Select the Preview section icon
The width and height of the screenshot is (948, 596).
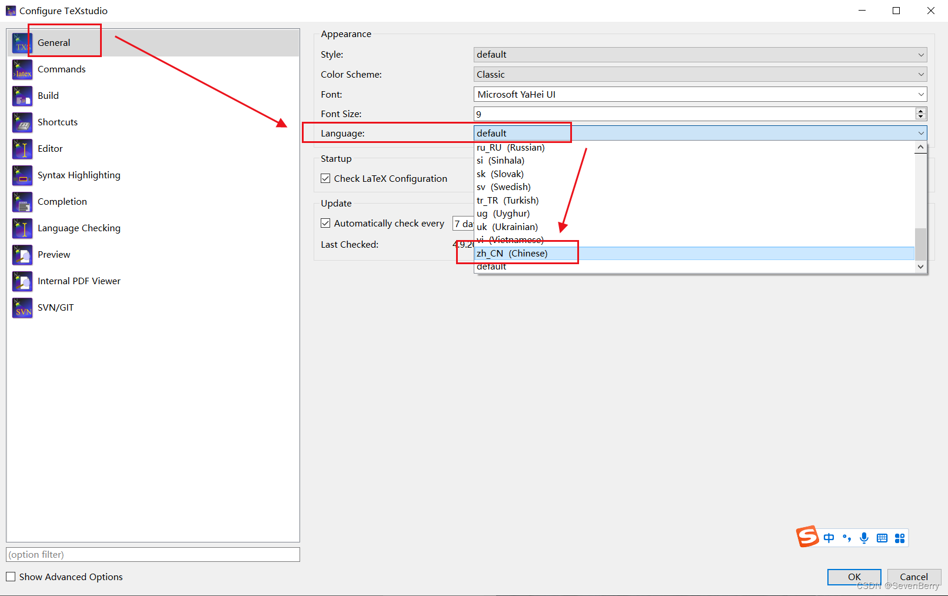tap(22, 255)
